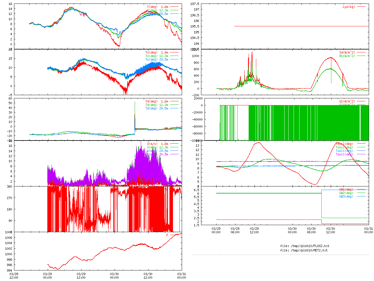This screenshot has height=281, width=374.
Task: Select the purple Tsoil(deg) legend line
Action: (x=361, y=154)
